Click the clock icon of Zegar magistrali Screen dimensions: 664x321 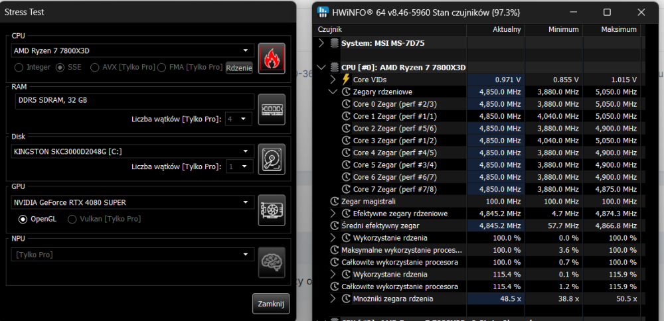pos(335,202)
